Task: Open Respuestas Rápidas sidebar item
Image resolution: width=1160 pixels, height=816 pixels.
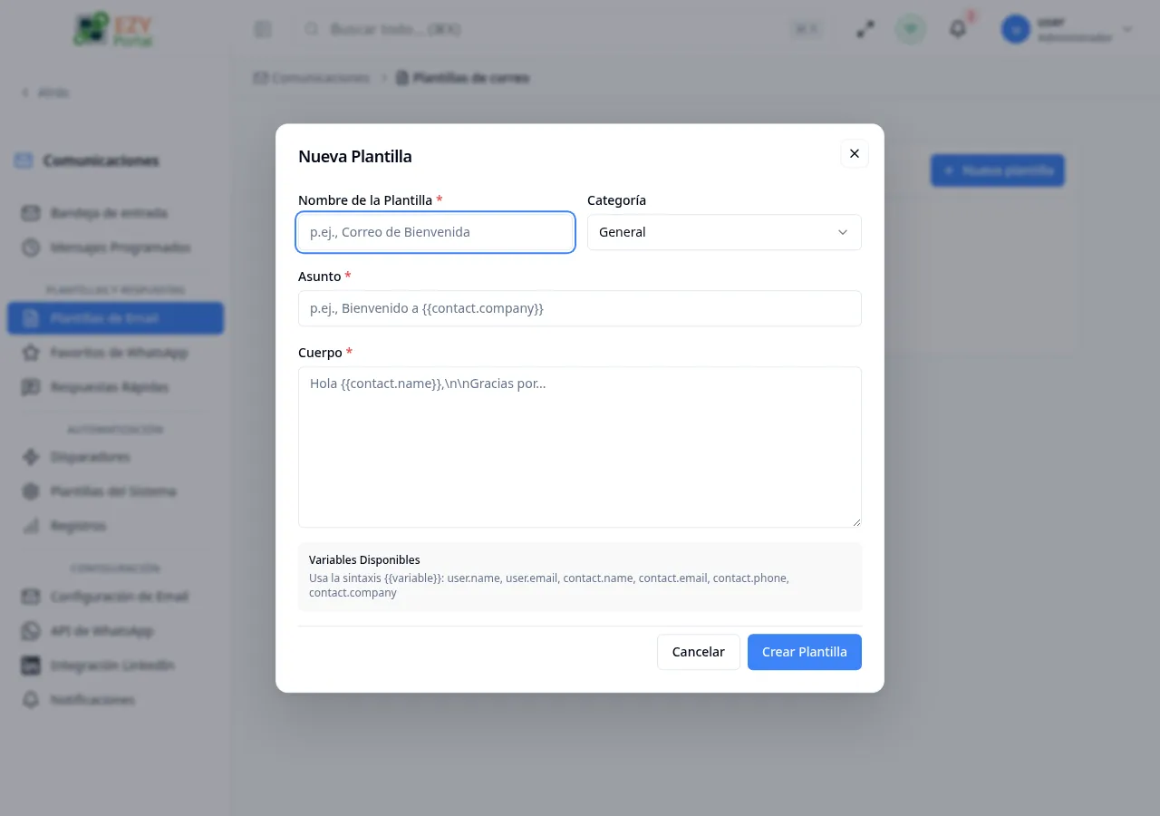Action: click(115, 387)
